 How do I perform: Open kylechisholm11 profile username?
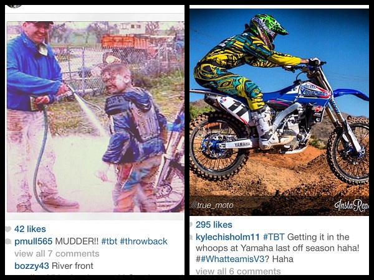tap(228, 237)
